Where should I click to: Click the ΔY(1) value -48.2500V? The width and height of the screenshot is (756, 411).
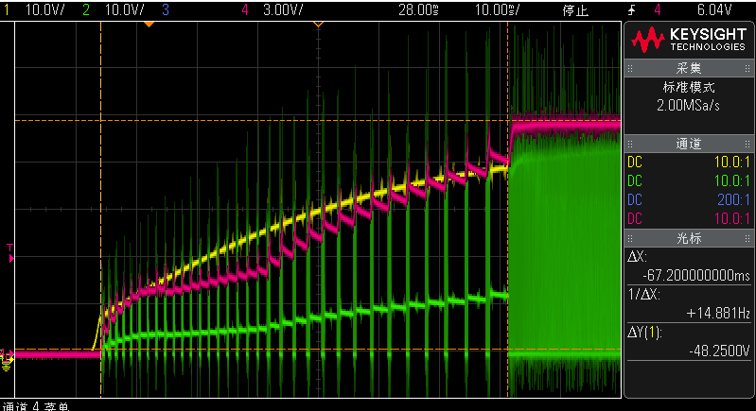pyautogui.click(x=719, y=351)
